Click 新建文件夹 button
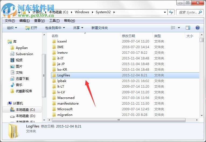This screenshot has height=142, width=206. [x=100, y=28]
